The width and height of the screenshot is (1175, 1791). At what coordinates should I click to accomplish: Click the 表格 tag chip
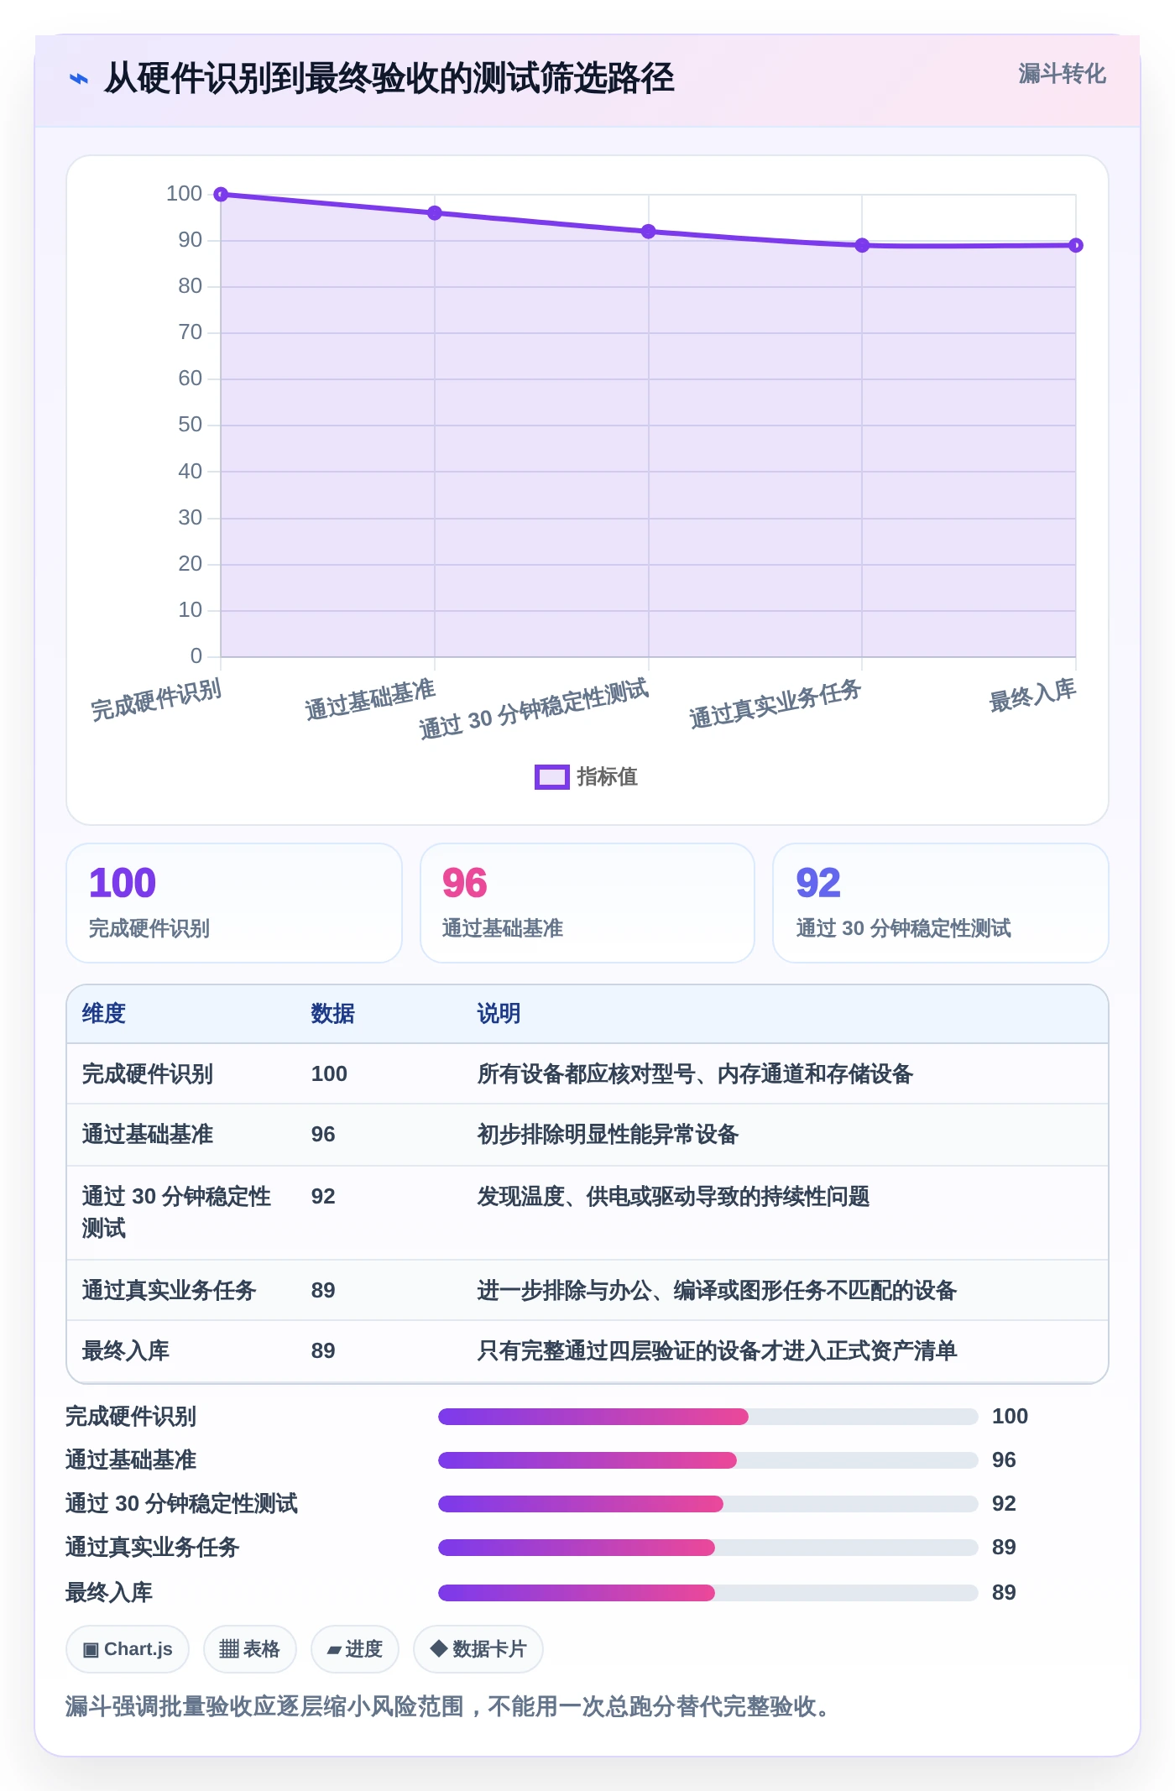click(x=250, y=1649)
